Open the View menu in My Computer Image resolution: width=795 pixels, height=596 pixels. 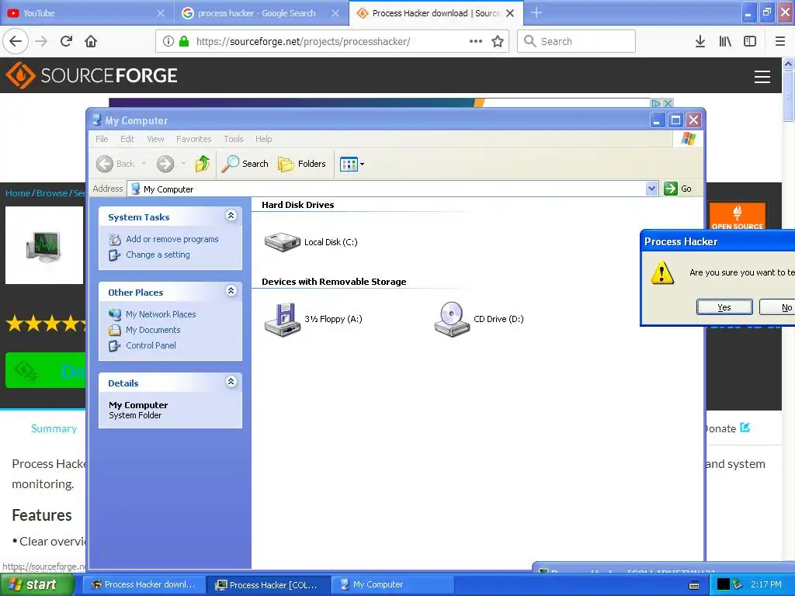click(155, 139)
